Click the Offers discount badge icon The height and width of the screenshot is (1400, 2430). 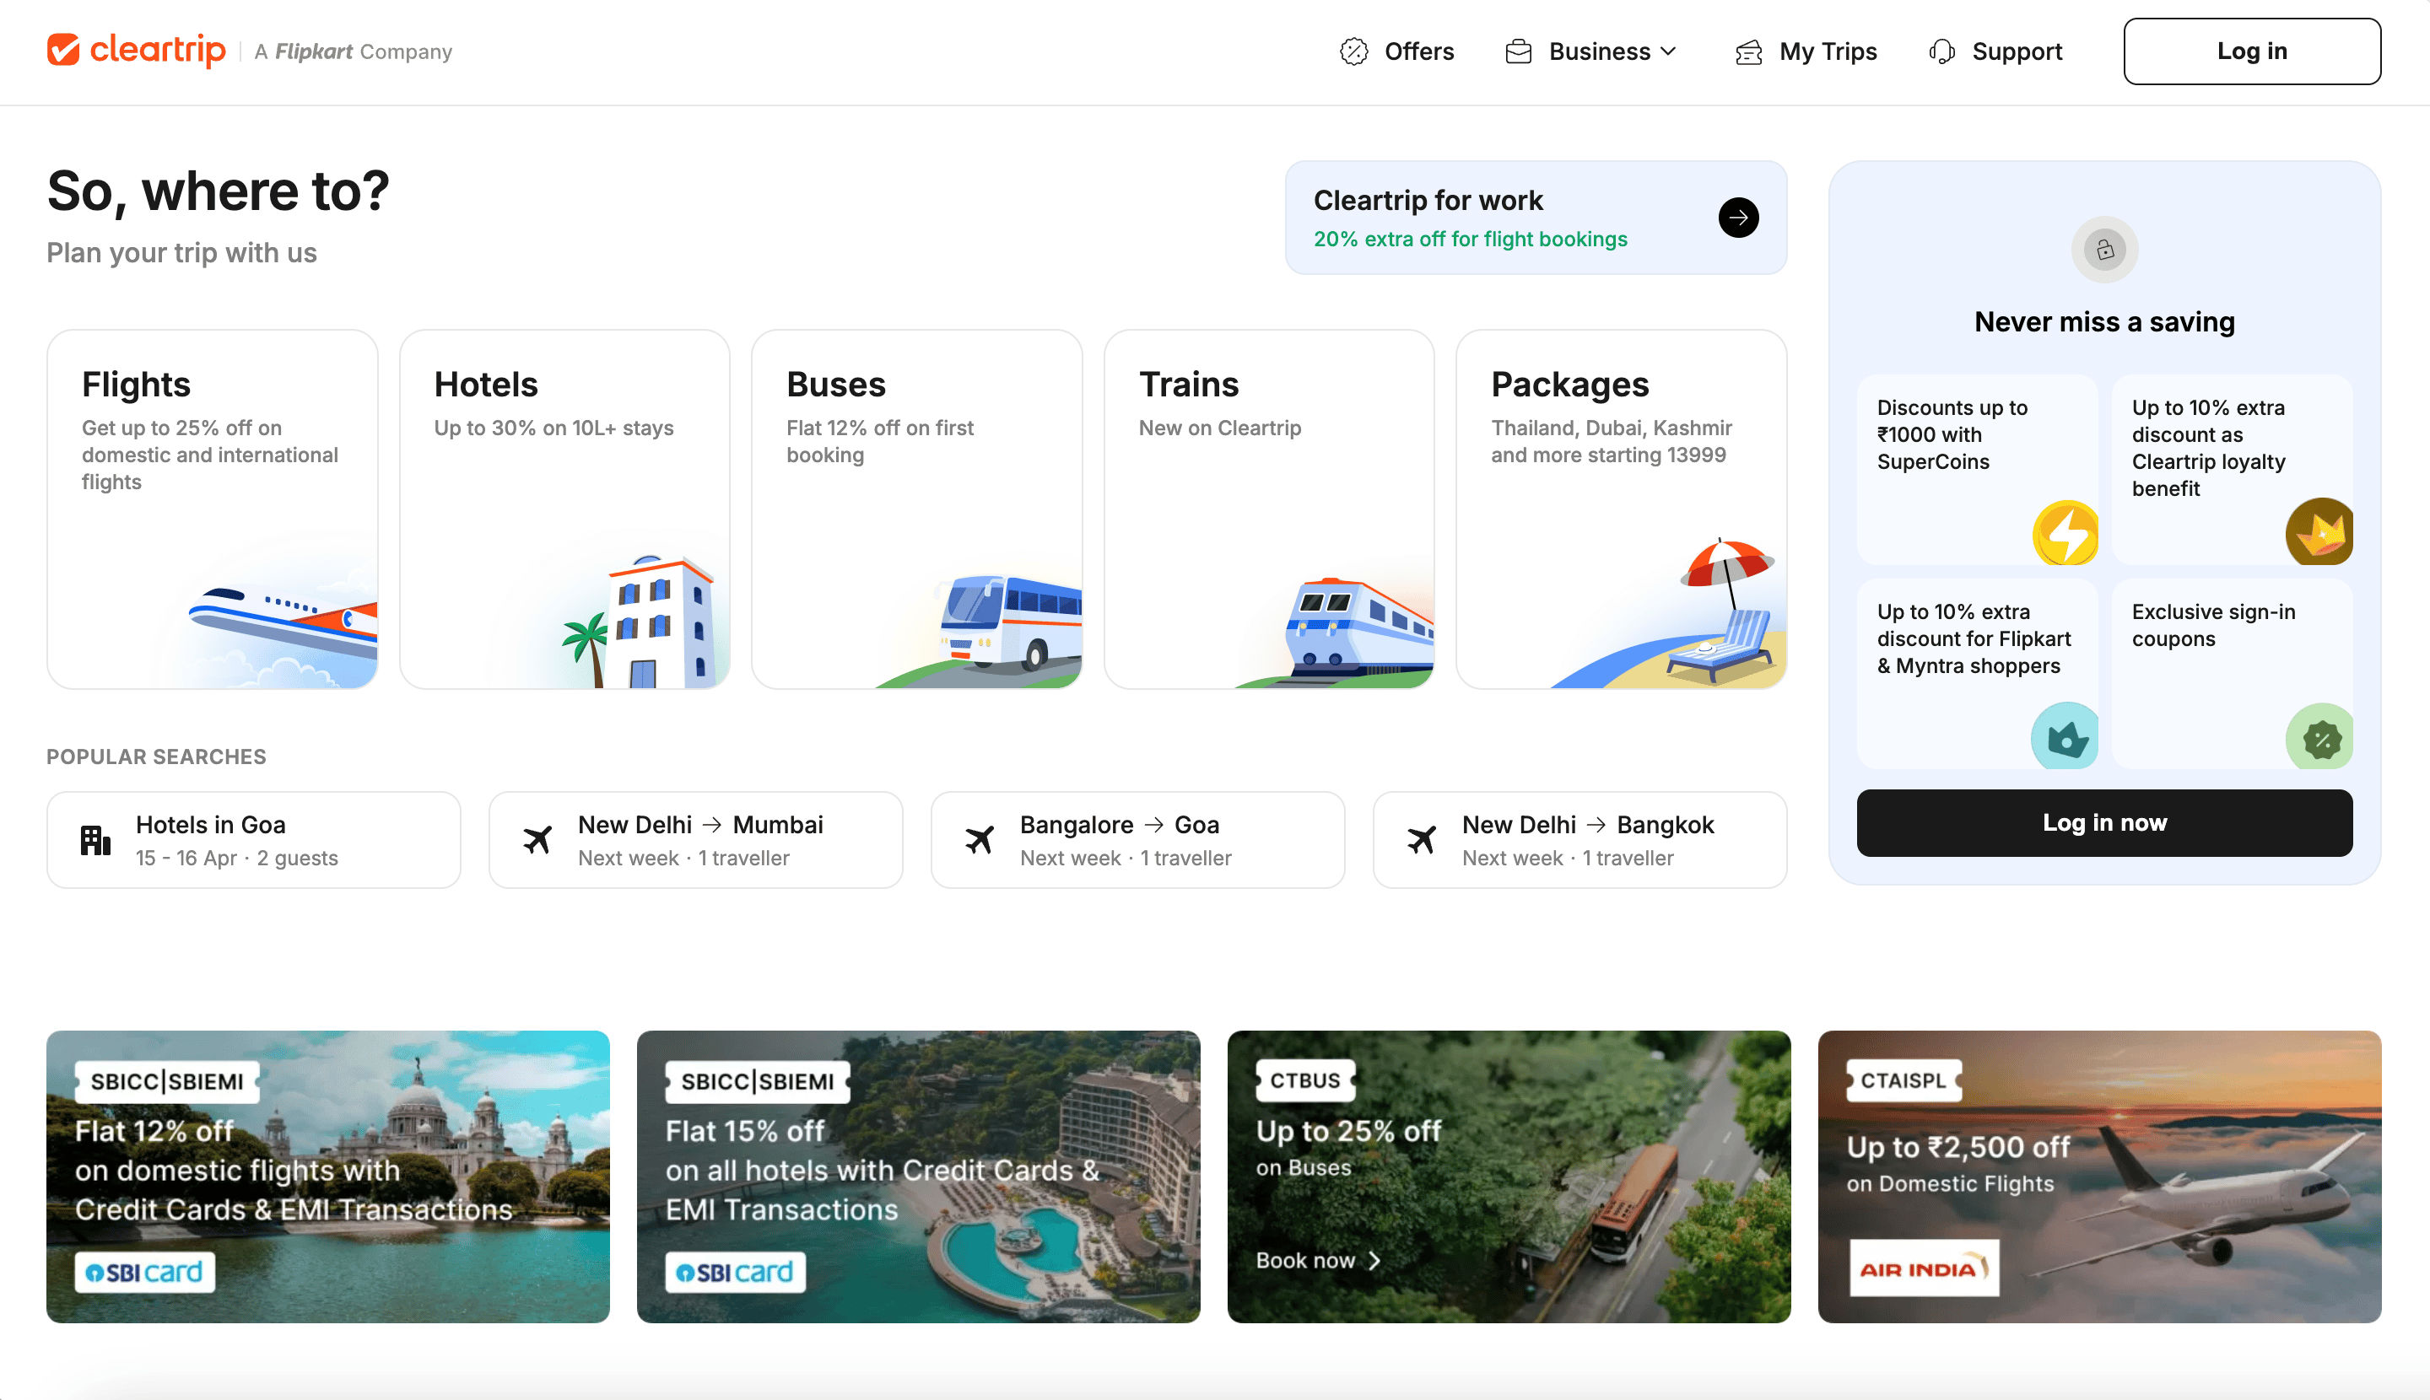click(1353, 52)
